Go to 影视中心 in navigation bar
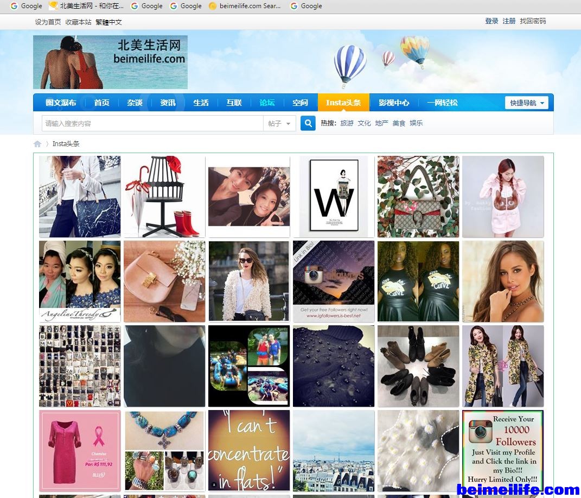This screenshot has width=581, height=498. click(x=394, y=103)
